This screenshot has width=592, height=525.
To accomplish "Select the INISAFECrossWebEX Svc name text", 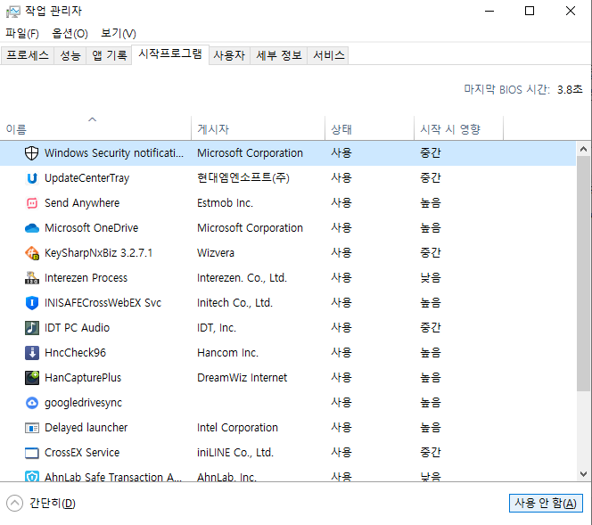I will point(103,303).
